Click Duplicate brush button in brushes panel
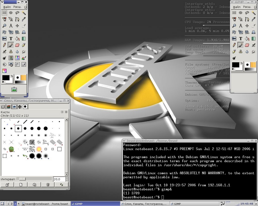Screen dimensions: 258x206 pos(34,185)
